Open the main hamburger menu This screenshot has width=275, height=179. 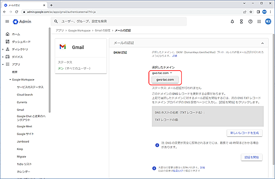pos(7,21)
